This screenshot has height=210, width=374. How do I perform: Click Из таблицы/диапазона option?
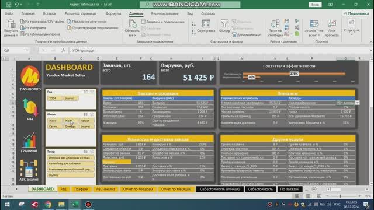40,34
